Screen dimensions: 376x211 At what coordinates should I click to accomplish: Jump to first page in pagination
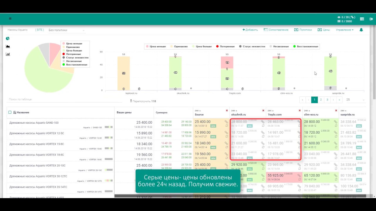tap(302, 100)
